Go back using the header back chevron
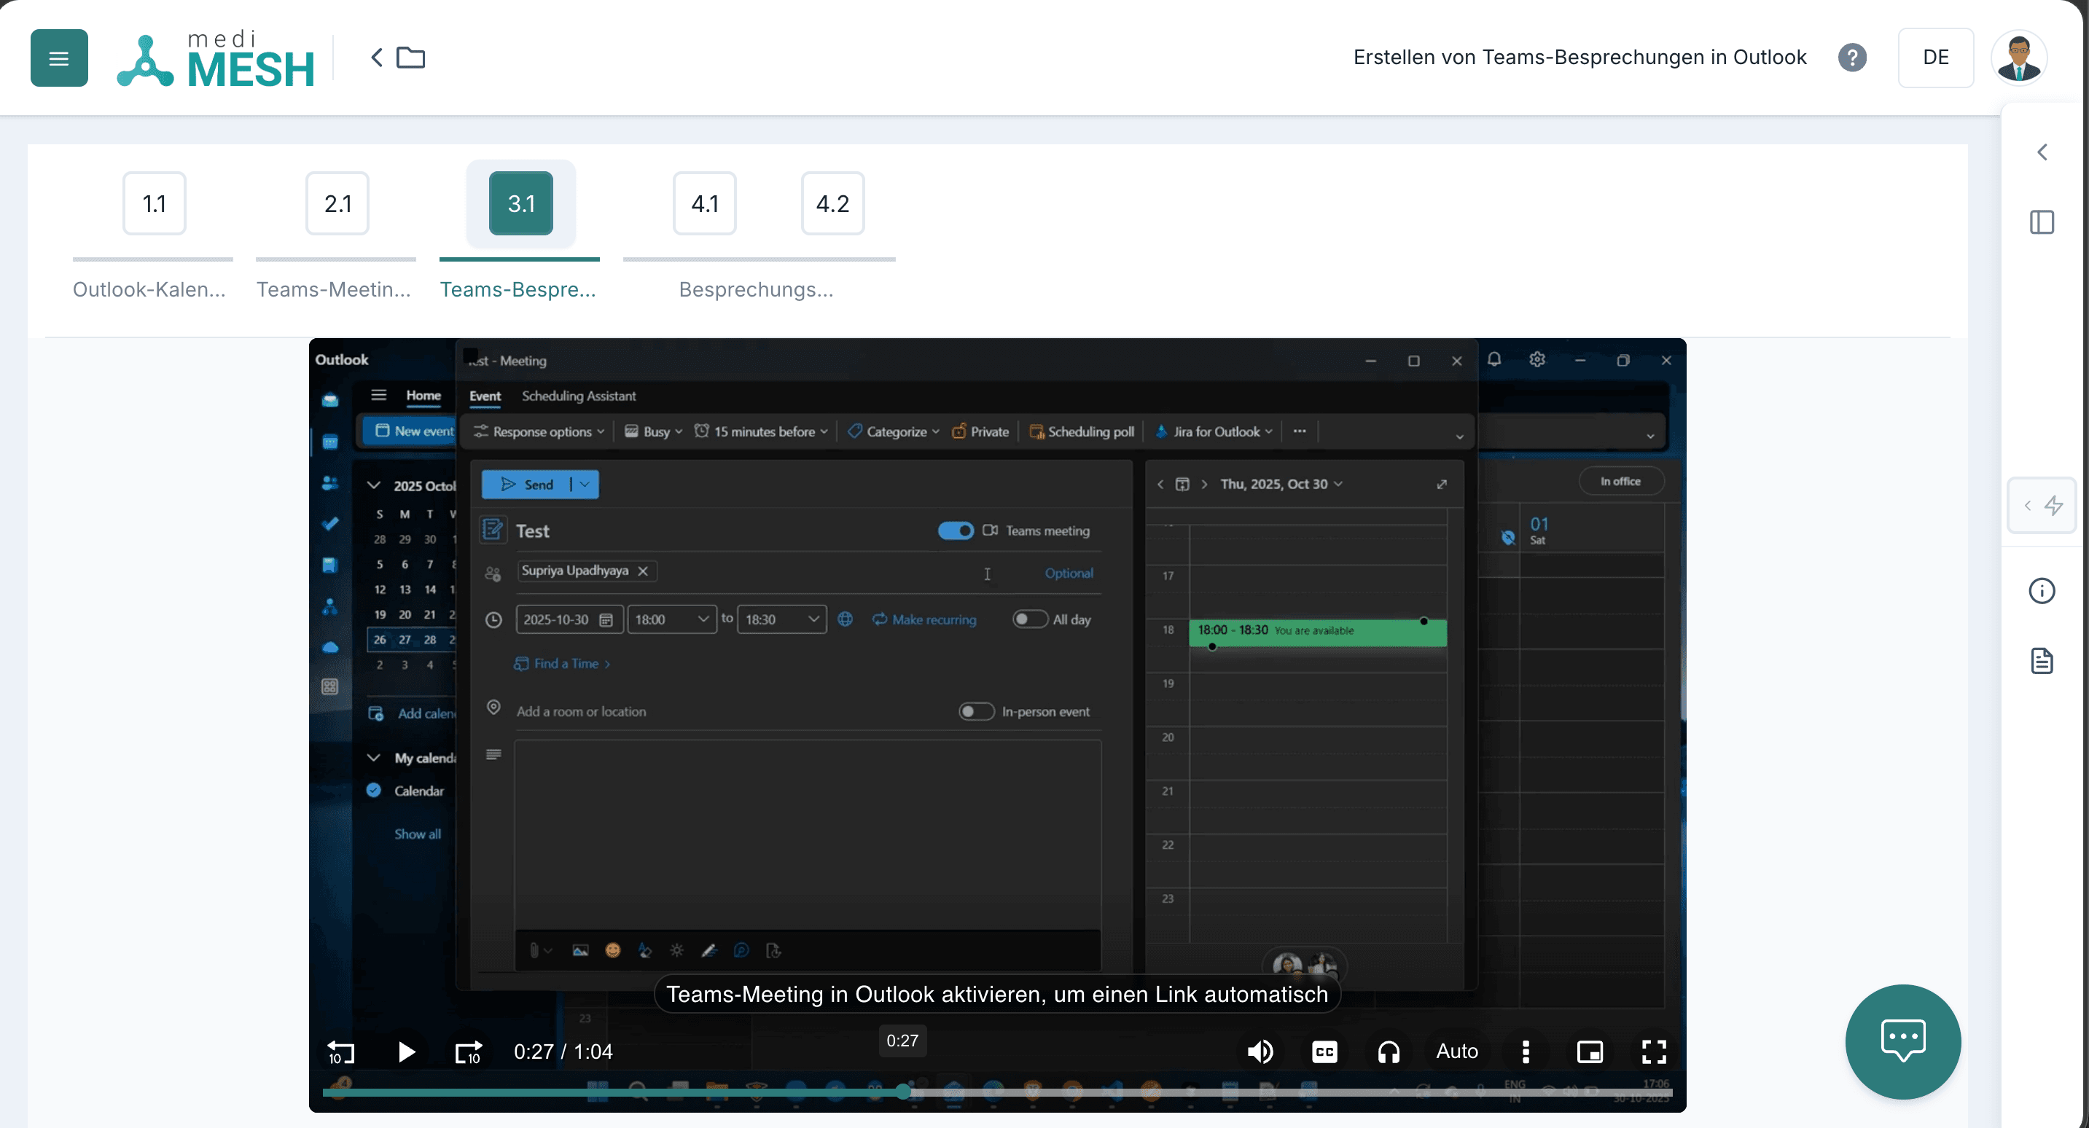The image size is (2089, 1128). tap(376, 58)
